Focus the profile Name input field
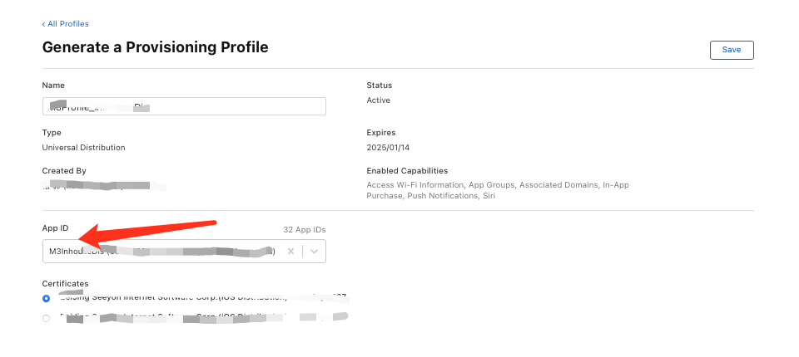The image size is (799, 357). click(184, 106)
